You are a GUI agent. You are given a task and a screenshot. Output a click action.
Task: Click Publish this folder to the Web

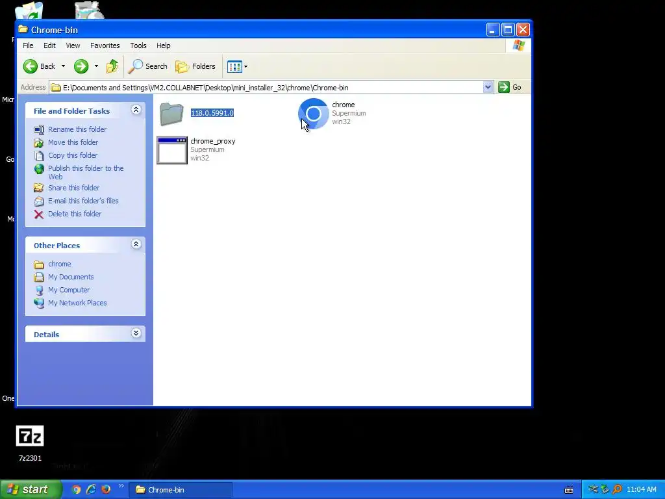(86, 172)
